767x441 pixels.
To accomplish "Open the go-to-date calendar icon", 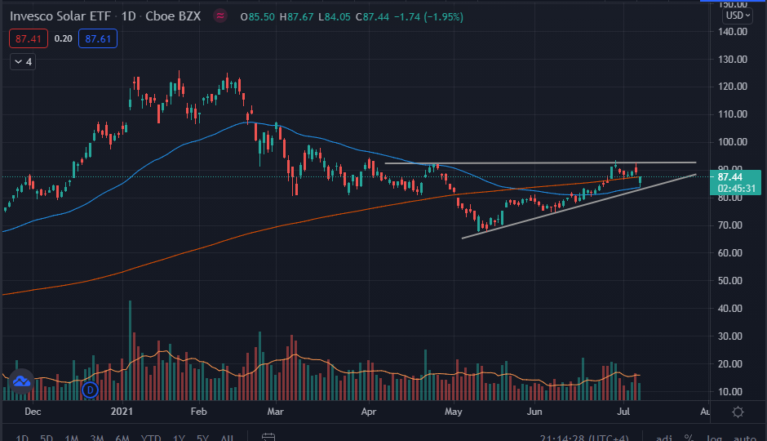I will coord(268,437).
